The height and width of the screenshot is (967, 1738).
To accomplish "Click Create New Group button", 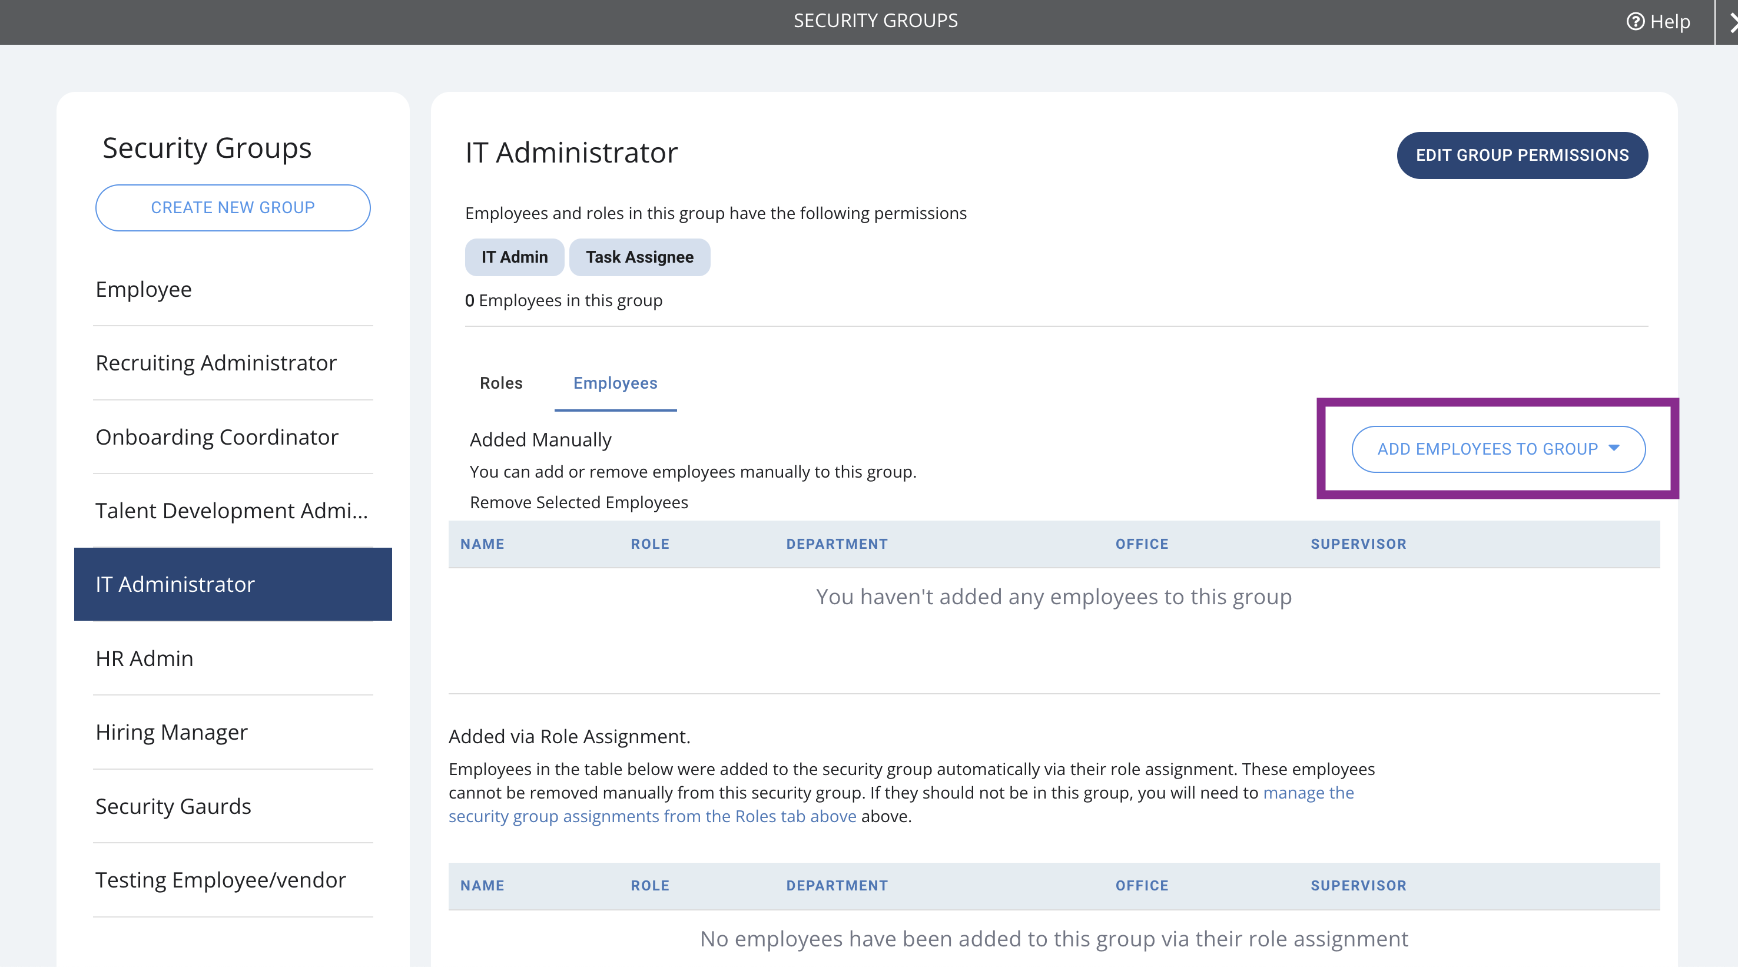I will [x=233, y=208].
